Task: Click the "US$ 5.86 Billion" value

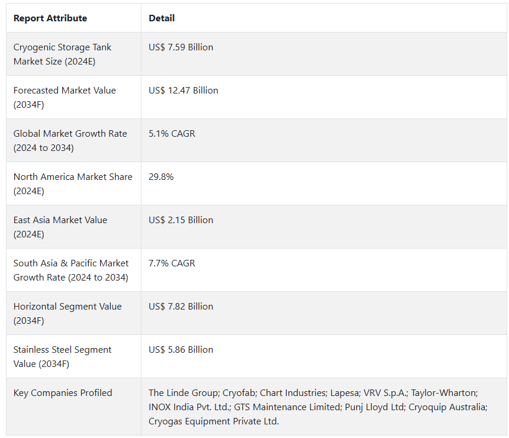Action: (181, 350)
